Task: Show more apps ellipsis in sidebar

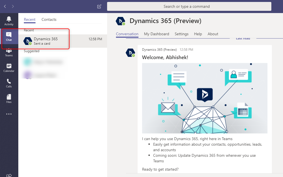Action: (9, 114)
